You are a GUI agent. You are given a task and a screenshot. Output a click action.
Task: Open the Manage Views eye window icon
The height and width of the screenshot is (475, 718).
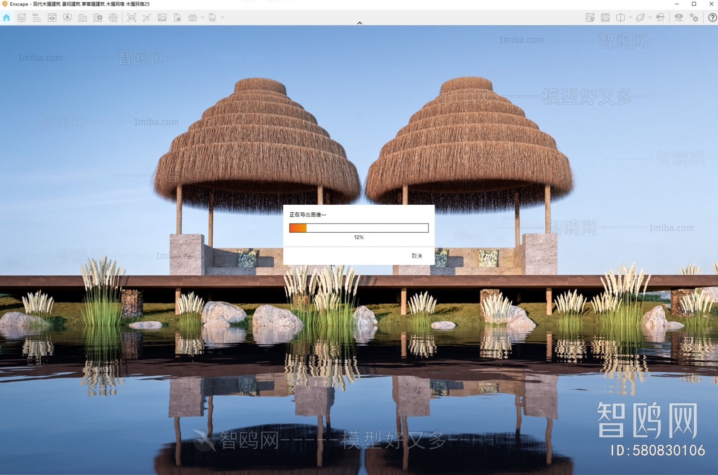point(52,18)
